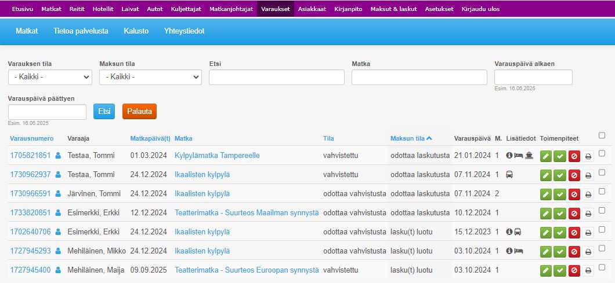Screen dimensions: 615x283
Task: Cancel booking 1730966591 using red icon
Action: 574,194
